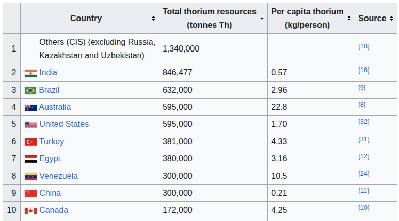Viewport: 399px width, 221px height.
Task: Click the Australia flag icon
Action: pyautogui.click(x=30, y=108)
